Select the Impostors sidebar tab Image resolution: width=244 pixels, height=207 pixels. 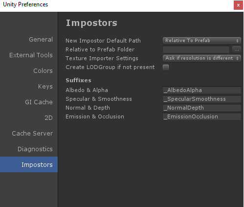click(29, 164)
